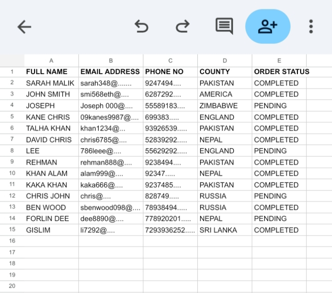Viewport: 332px width, 293px height.
Task: Select the EMAIL ADDRESS header cell
Action: click(x=110, y=72)
